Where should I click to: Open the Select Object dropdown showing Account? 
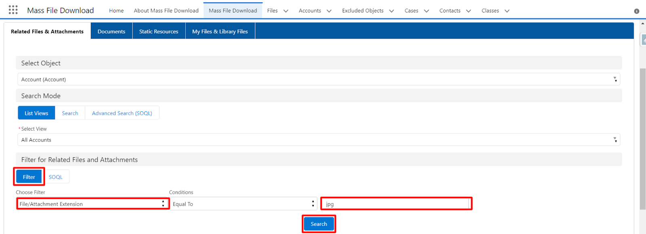(x=319, y=79)
